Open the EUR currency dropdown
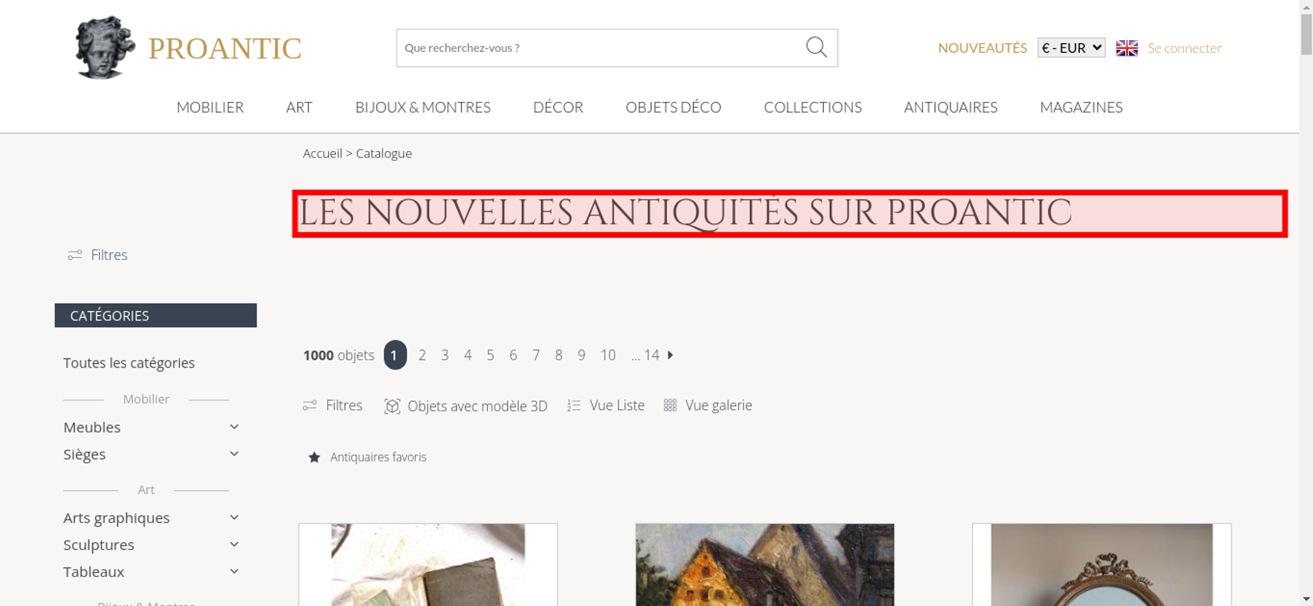This screenshot has height=606, width=1313. click(1071, 48)
